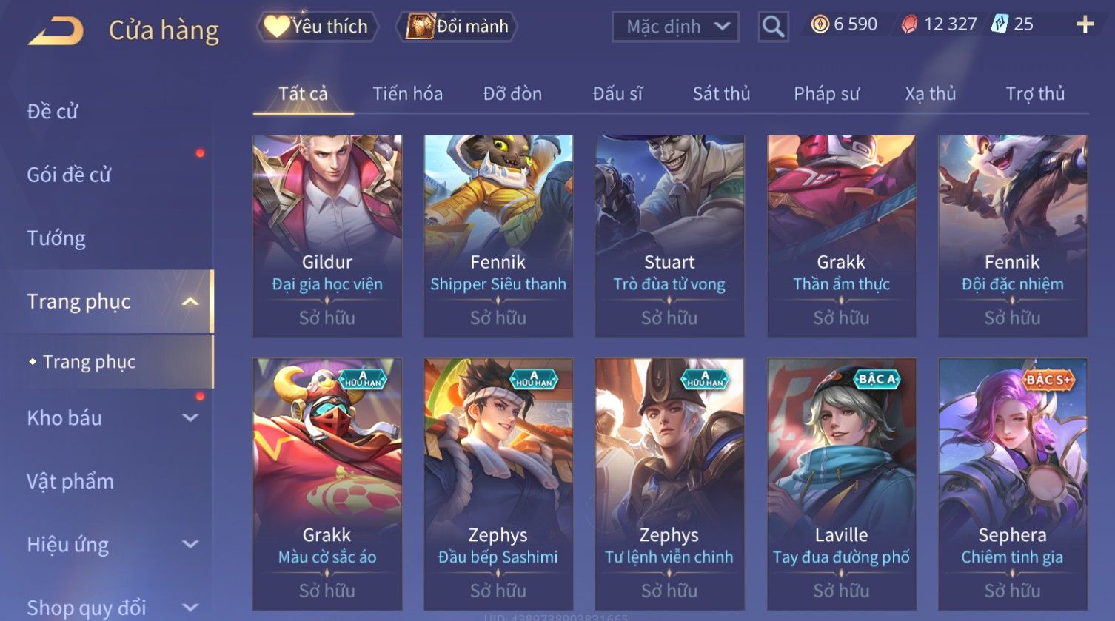1115x621 pixels.
Task: Open Laville Tay đua đường phố skin
Action: click(841, 484)
